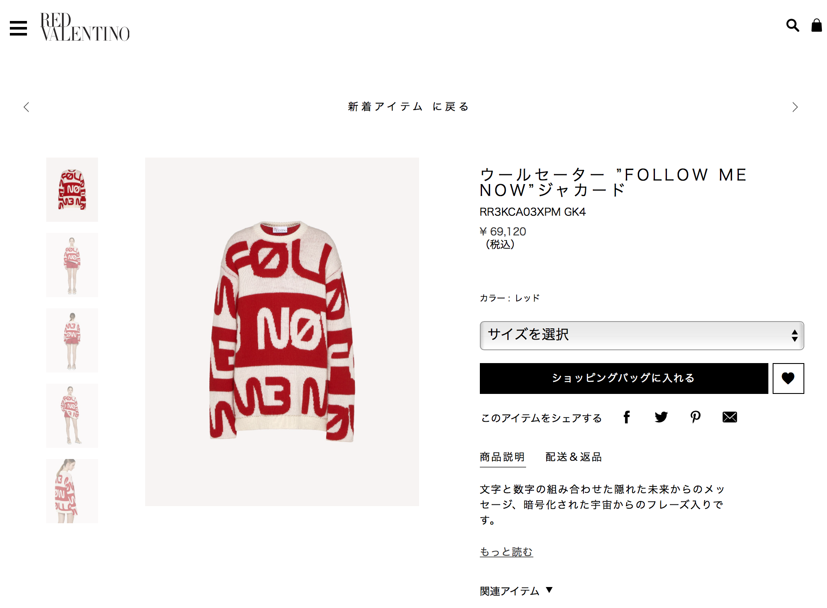Share the item on Twitter
Image resolution: width=827 pixels, height=608 pixels.
661,417
